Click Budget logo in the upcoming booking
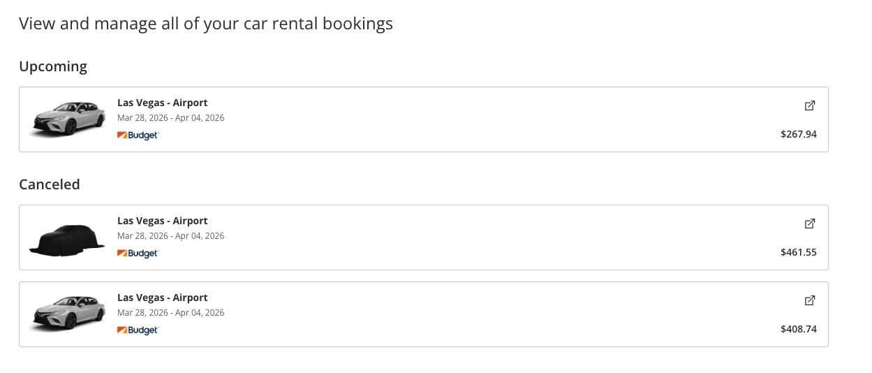The height and width of the screenshot is (373, 872). click(138, 135)
